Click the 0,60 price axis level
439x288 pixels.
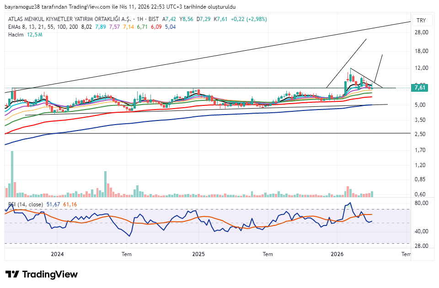pos(421,194)
